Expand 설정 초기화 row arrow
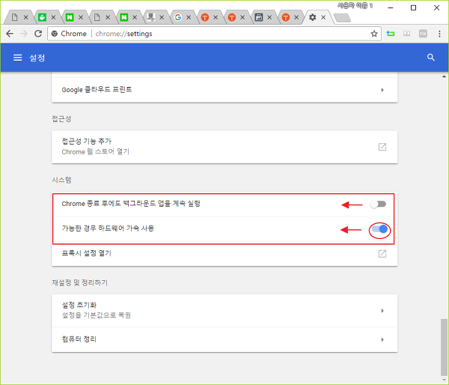 point(382,311)
